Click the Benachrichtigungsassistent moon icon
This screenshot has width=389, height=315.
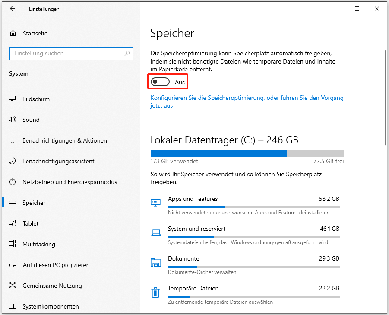(13, 161)
